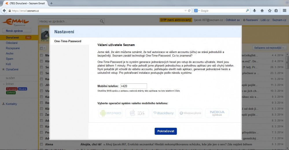The height and width of the screenshot is (150, 289).
Task: Select the Windows Phone icon
Action: point(190,113)
